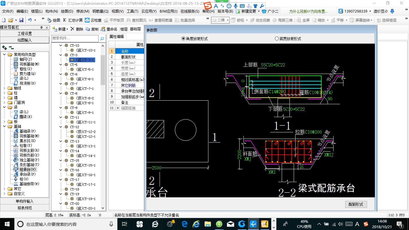Open the 文件(F) menu
The width and height of the screenshot is (409, 230).
(x=7, y=11)
